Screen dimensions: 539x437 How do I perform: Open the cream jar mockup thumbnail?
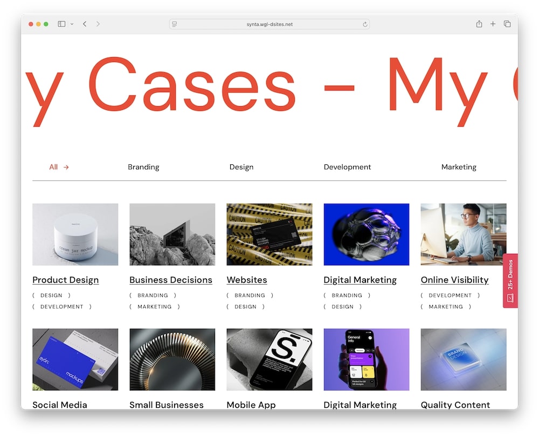(x=75, y=234)
